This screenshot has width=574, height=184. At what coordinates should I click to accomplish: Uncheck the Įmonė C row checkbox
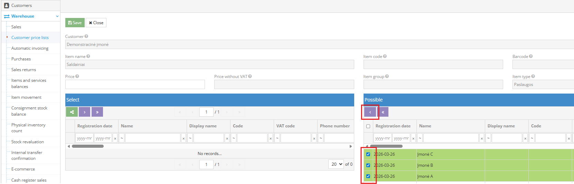pos(368,154)
